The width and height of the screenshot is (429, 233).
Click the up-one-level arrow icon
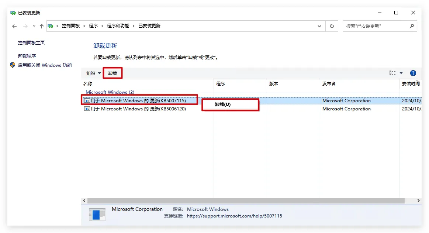point(42,26)
